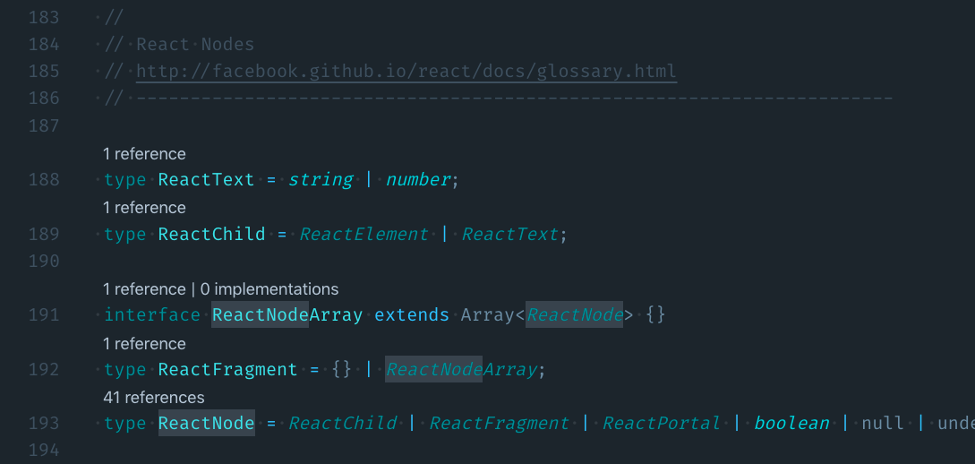Screen dimensions: 975x464
Task: Click "null" on line 193
Action: tap(883, 423)
